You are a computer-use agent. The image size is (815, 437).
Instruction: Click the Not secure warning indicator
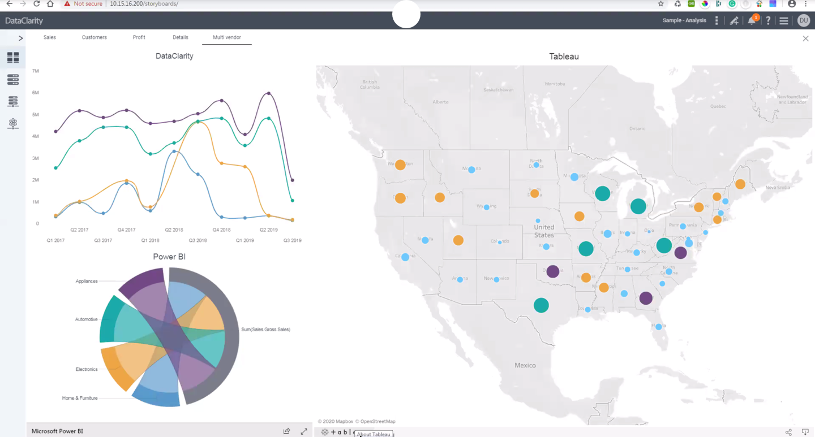[x=83, y=4]
